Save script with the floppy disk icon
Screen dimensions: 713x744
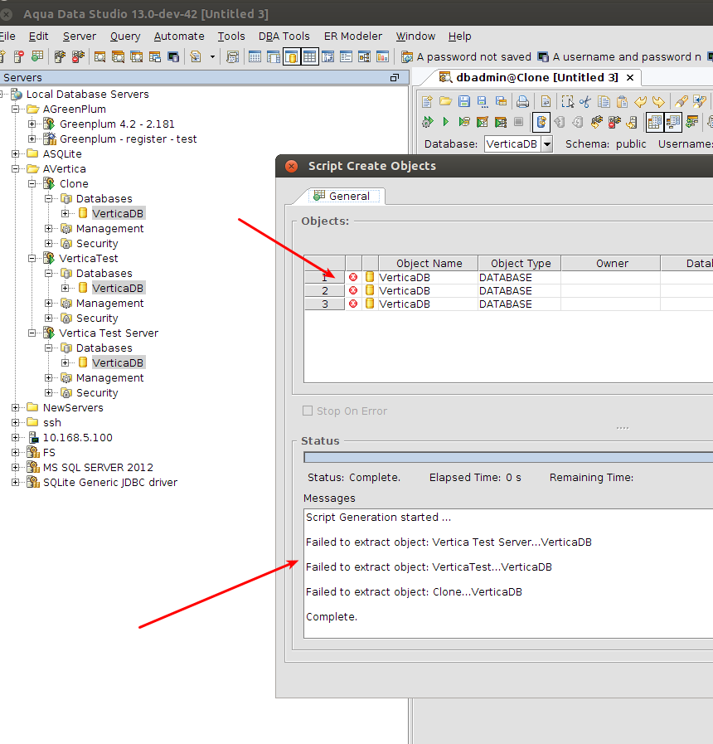click(464, 101)
